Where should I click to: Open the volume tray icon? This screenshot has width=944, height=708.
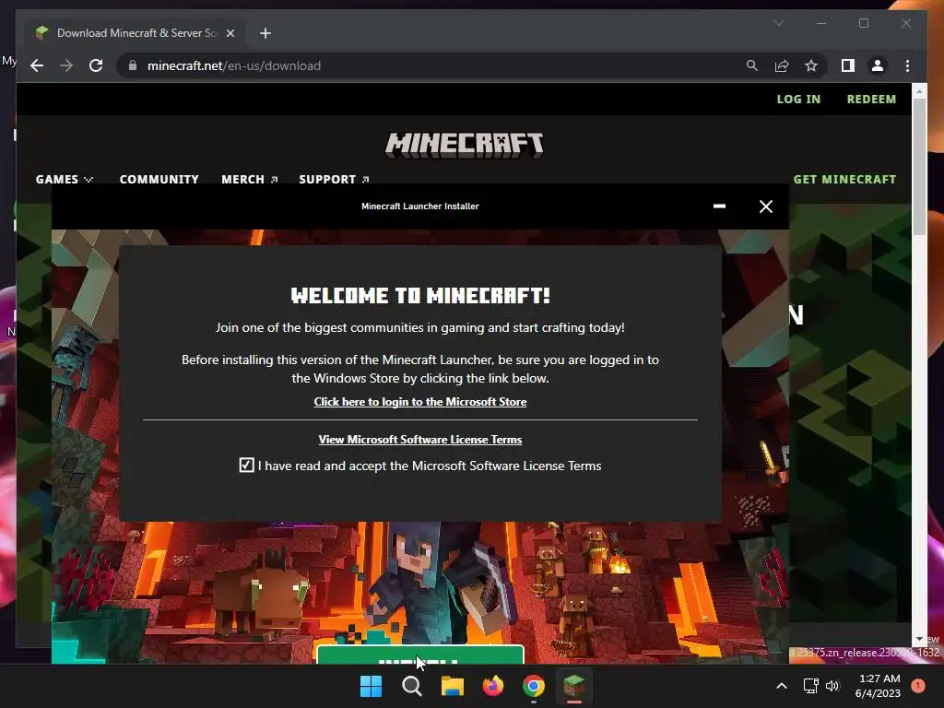pyautogui.click(x=832, y=686)
